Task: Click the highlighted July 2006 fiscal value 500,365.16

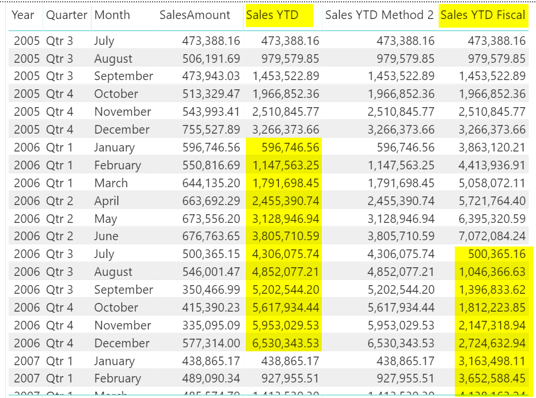Action: tap(497, 253)
